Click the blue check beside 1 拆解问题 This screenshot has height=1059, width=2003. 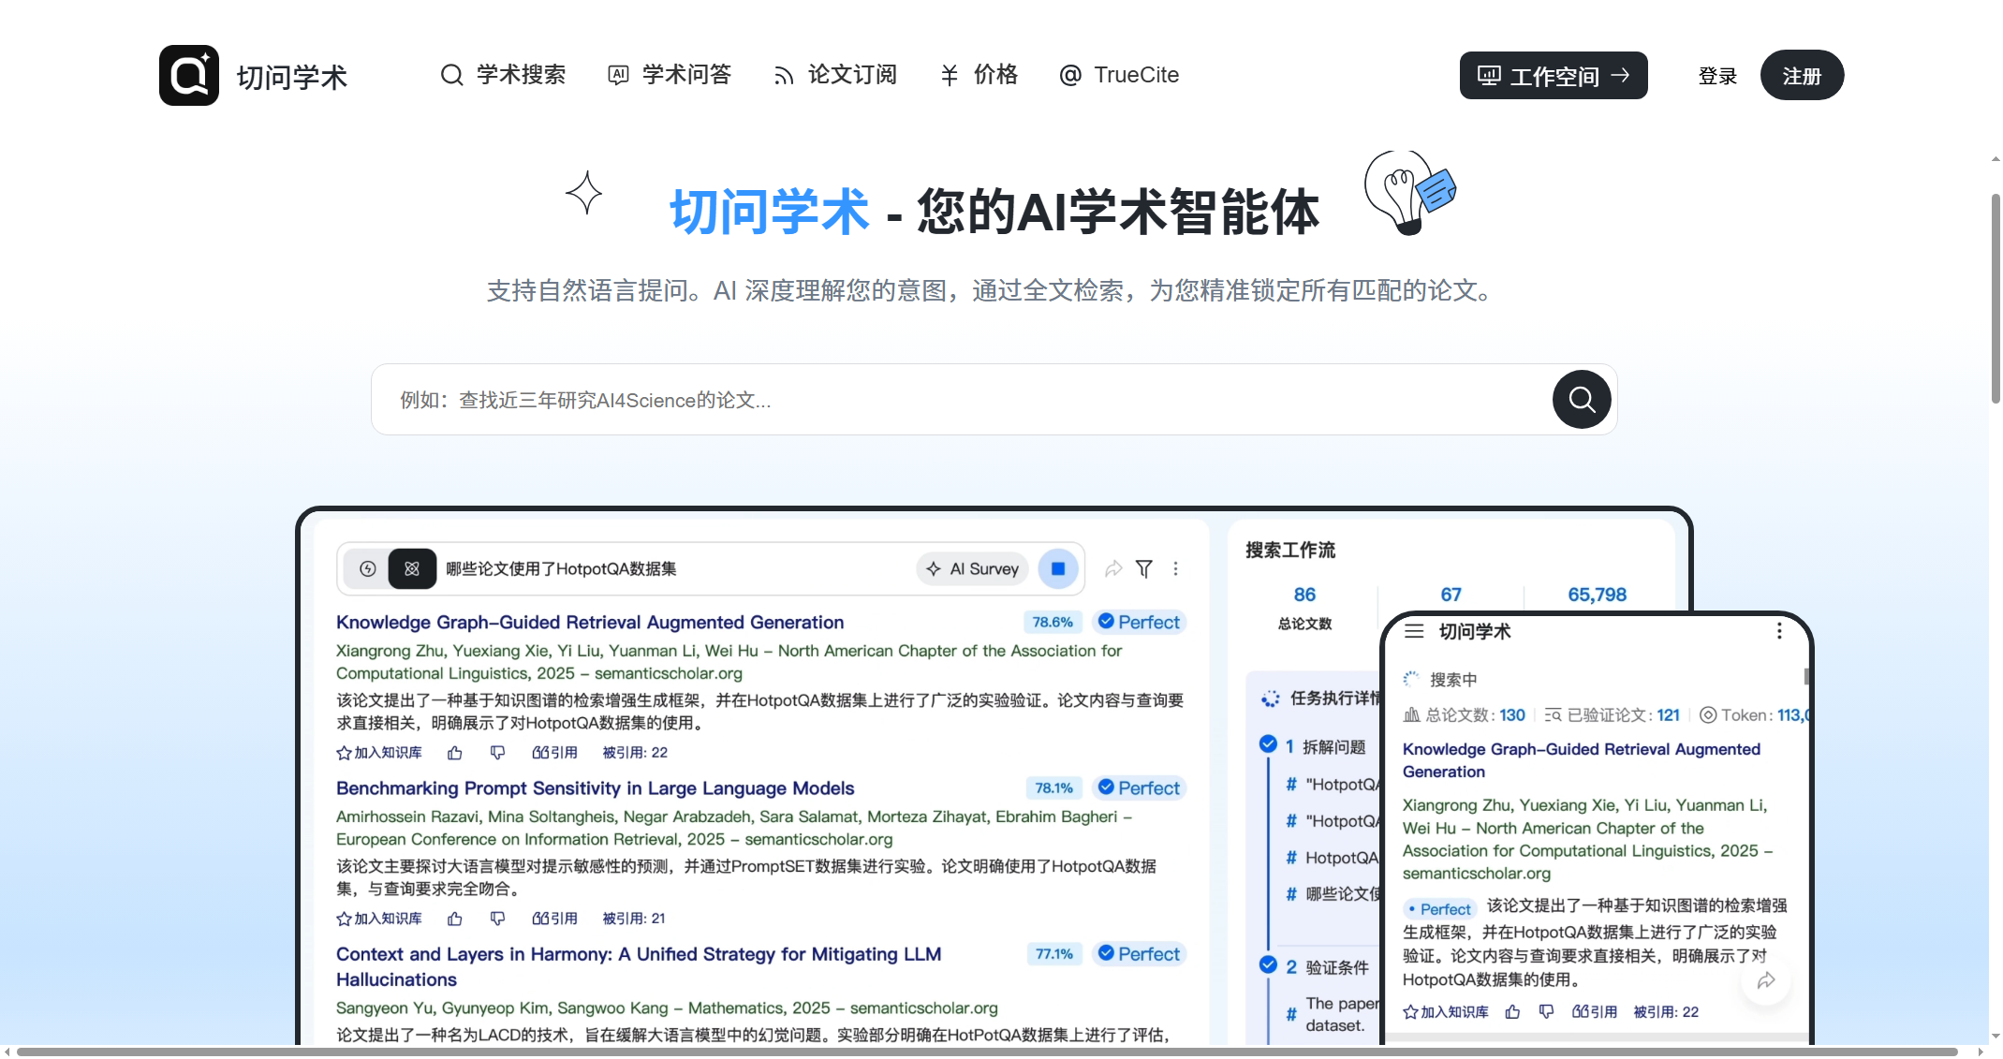pos(1268,744)
